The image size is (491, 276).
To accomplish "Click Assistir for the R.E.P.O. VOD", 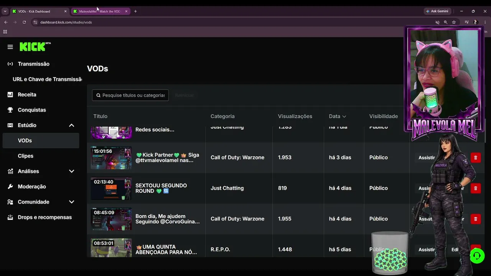I will (427, 250).
